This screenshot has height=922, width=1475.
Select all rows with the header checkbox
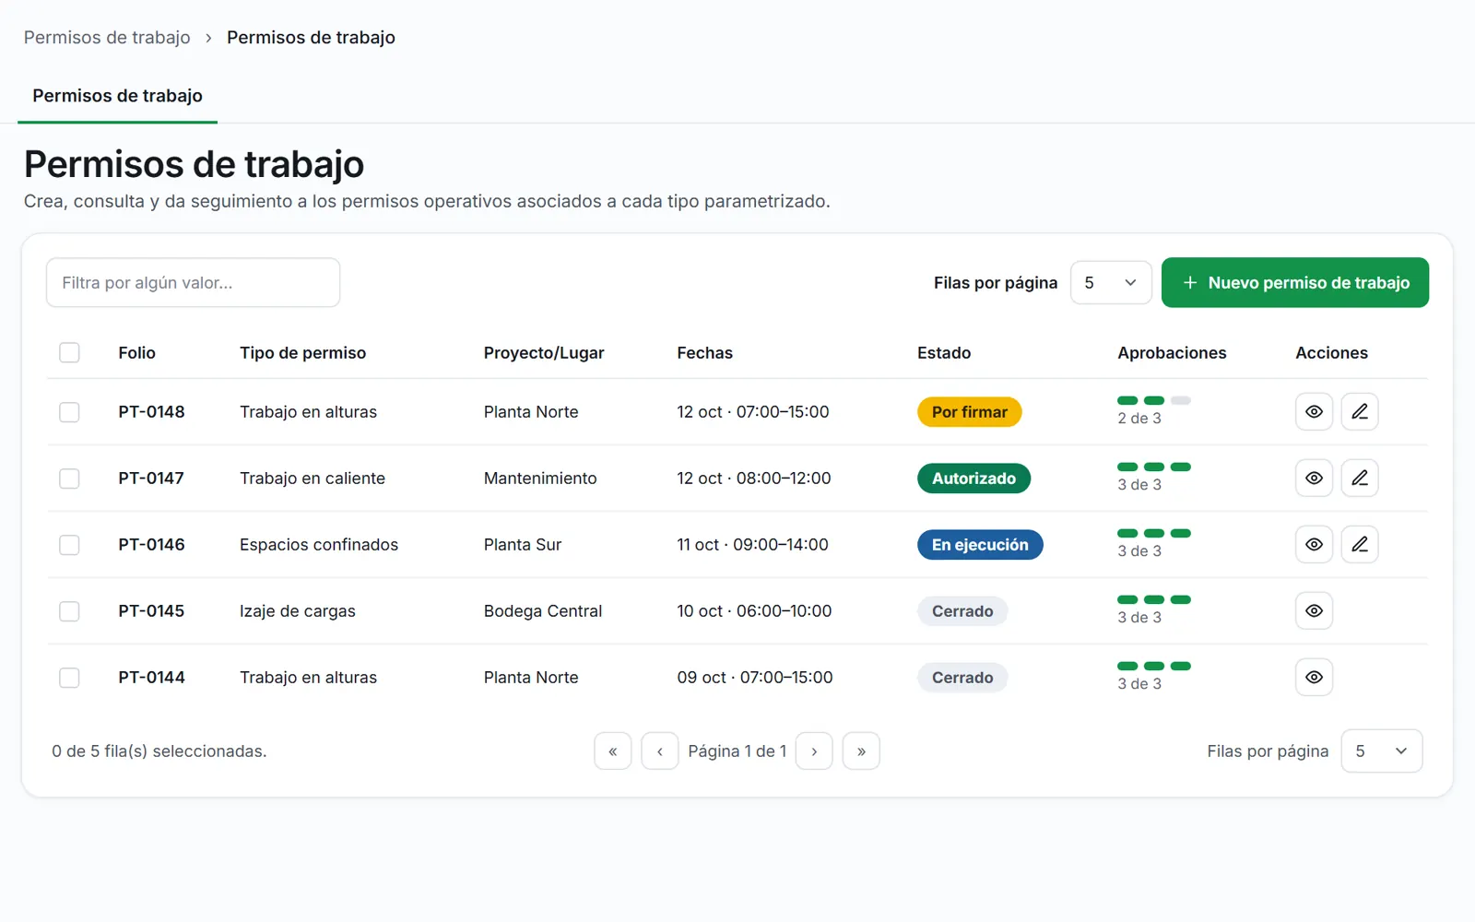[69, 353]
